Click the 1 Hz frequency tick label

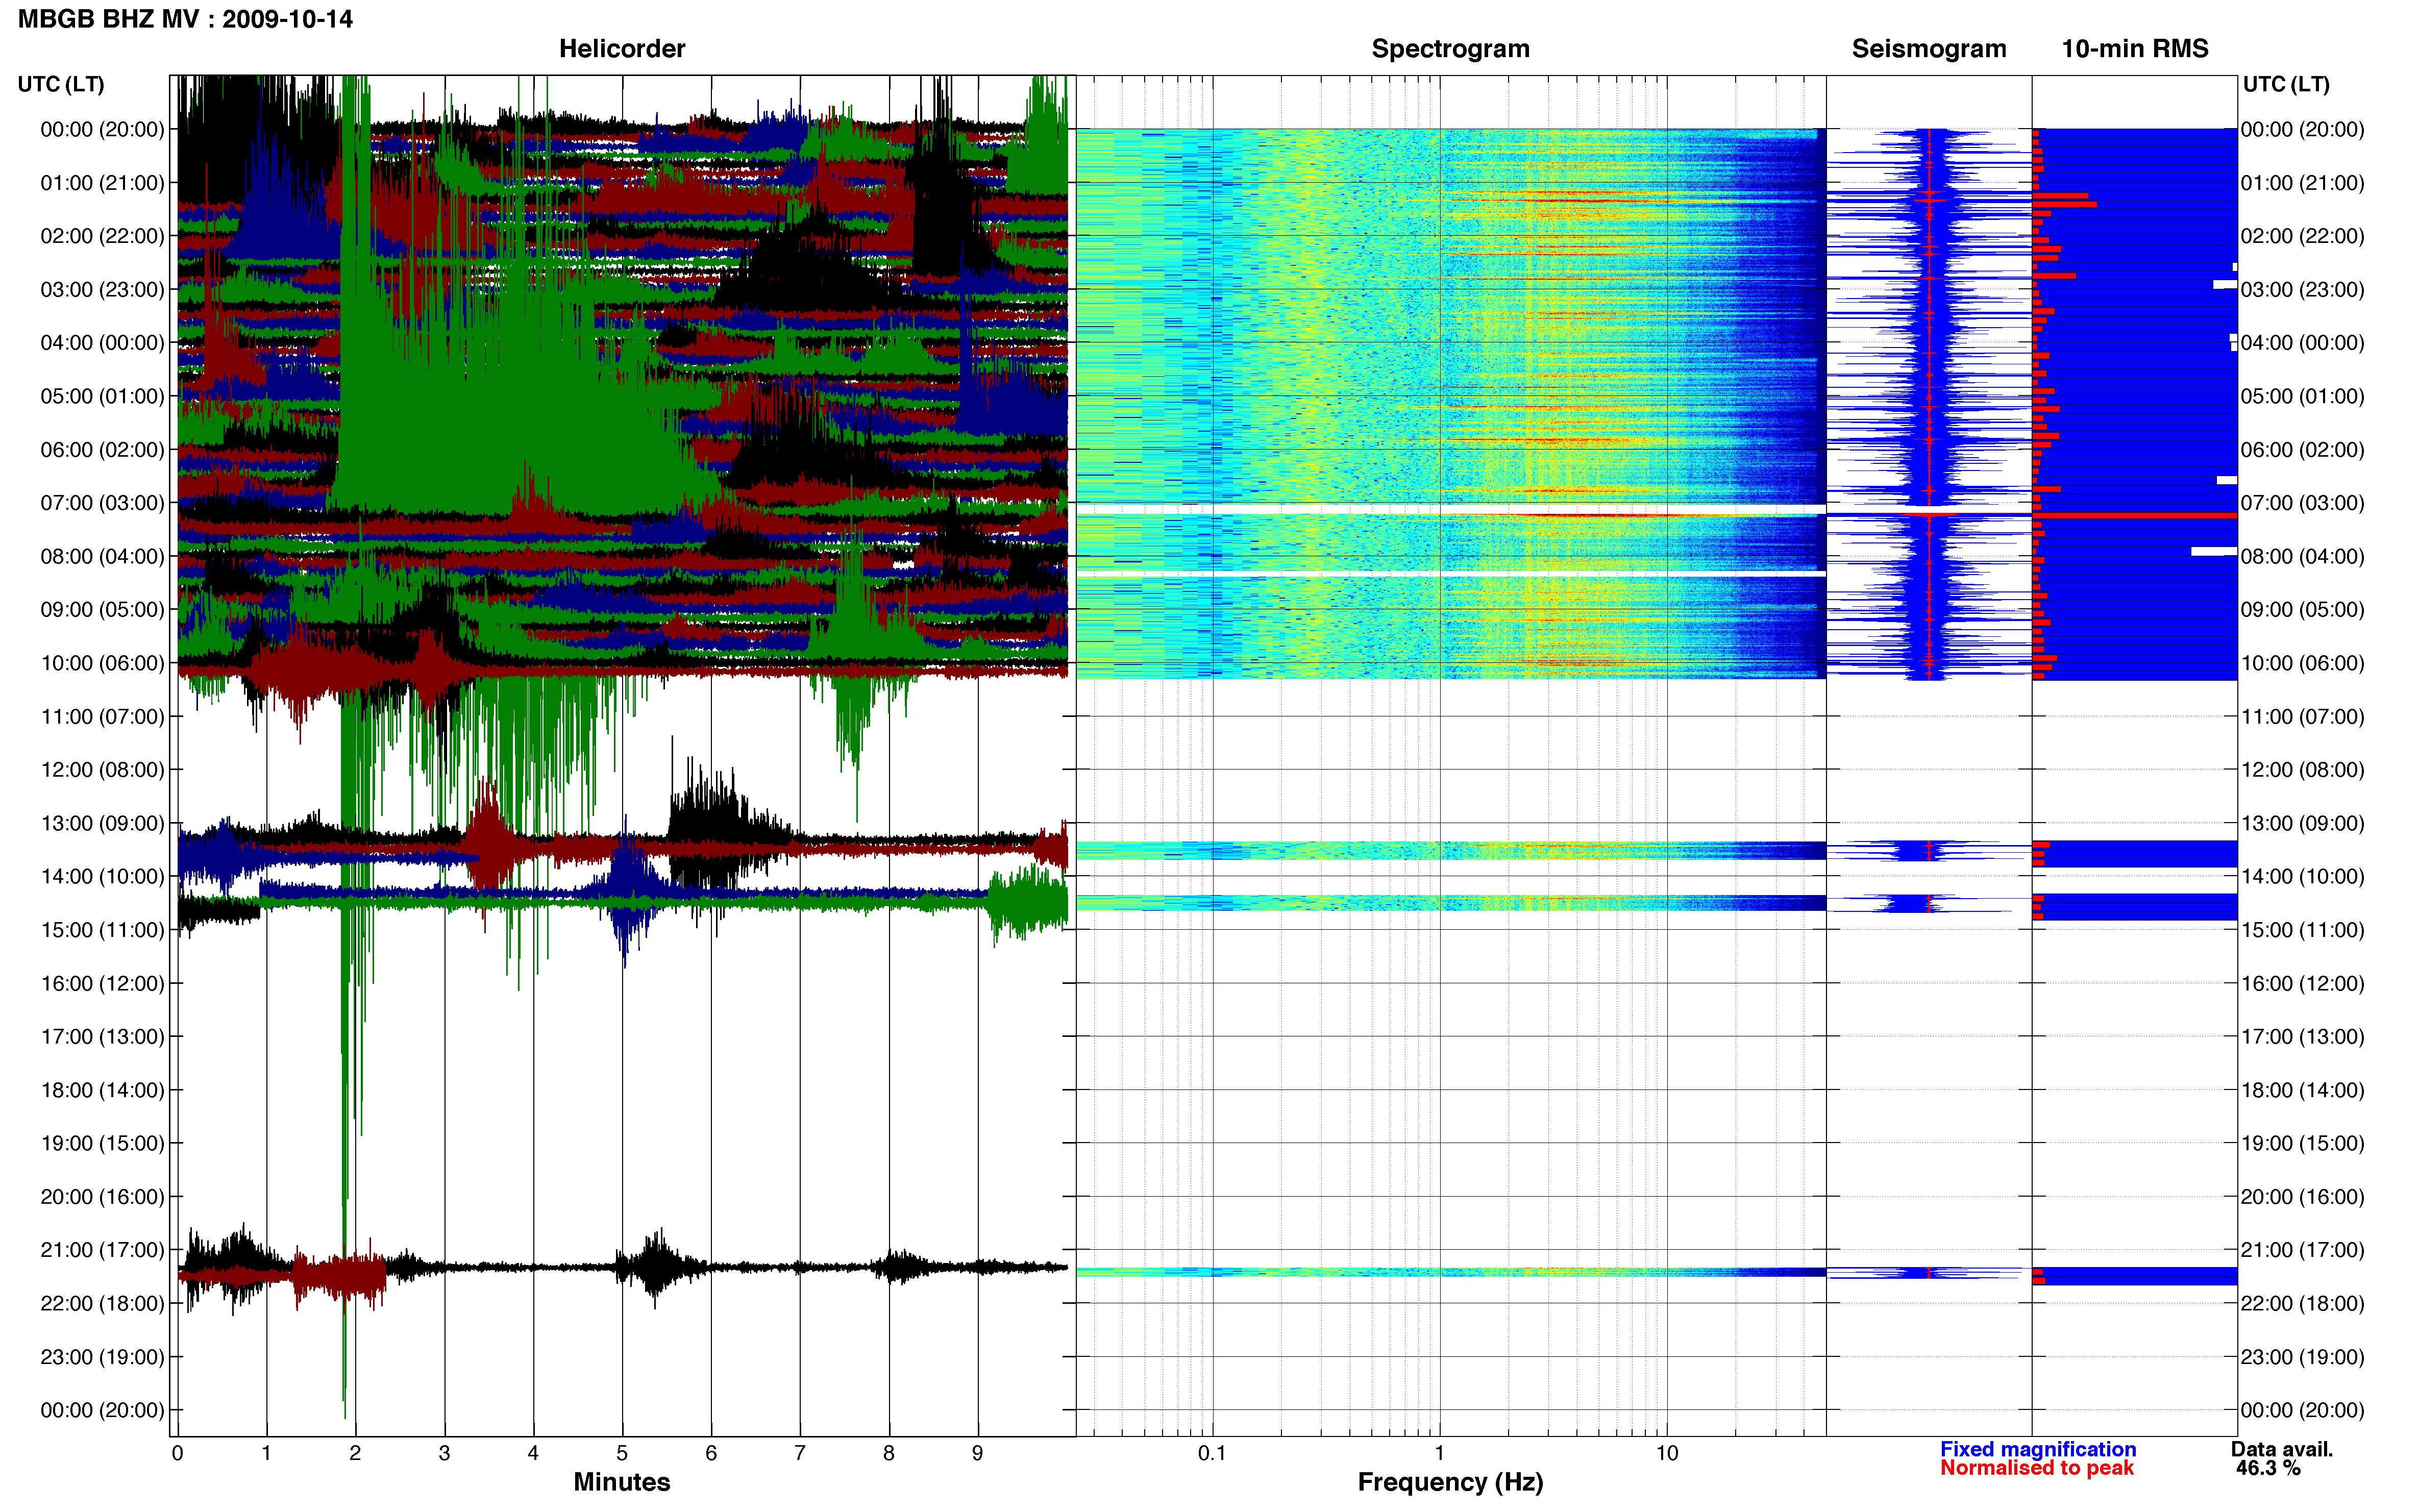click(1439, 1453)
